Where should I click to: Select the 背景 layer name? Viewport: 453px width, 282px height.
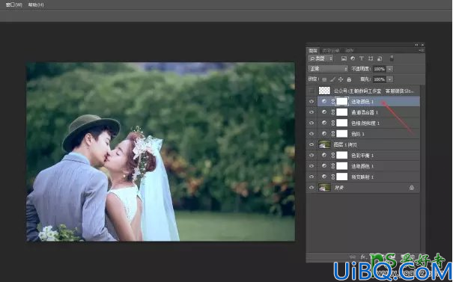click(339, 188)
